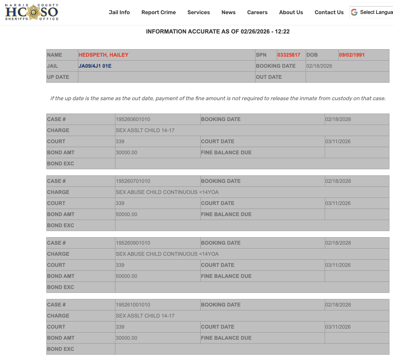Click the red DOB date value
393x358 pixels.
[x=352, y=55]
